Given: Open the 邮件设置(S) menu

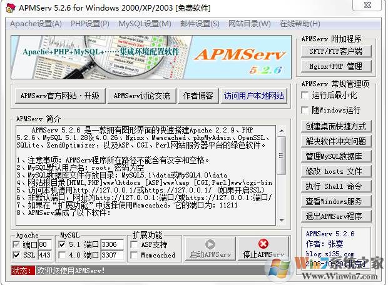Looking at the screenshot, I should (x=200, y=24).
